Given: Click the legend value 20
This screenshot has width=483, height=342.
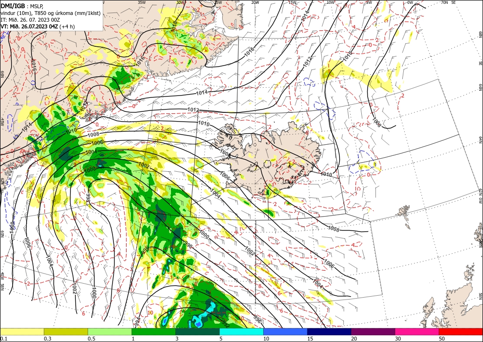Looking at the screenshot, I should 354,339.
